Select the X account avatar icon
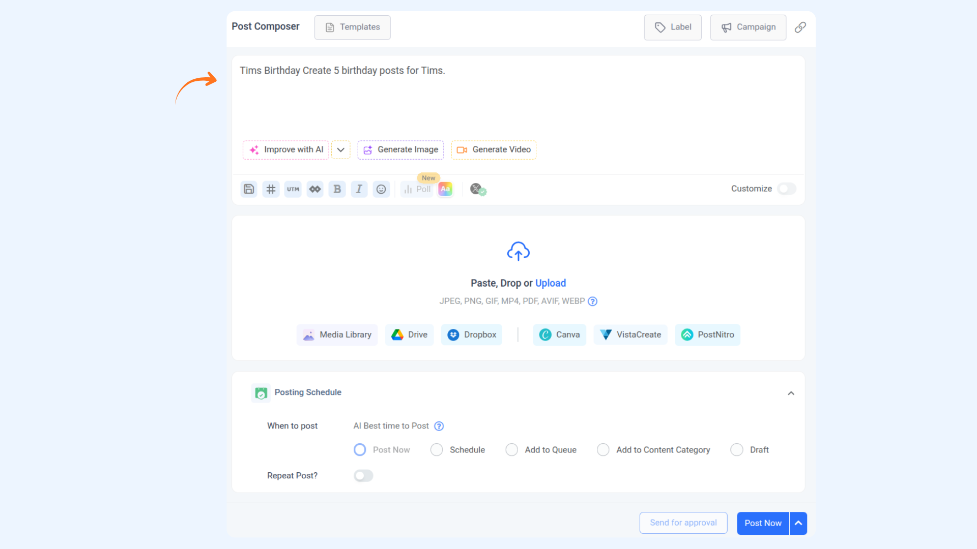 tap(478, 189)
